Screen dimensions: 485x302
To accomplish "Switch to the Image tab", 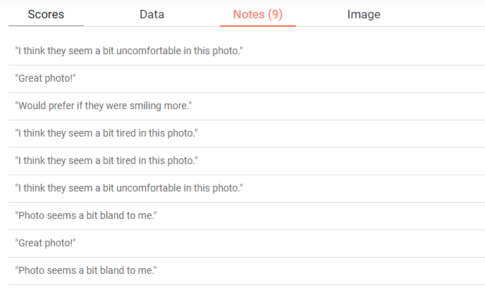I will 364,15.
